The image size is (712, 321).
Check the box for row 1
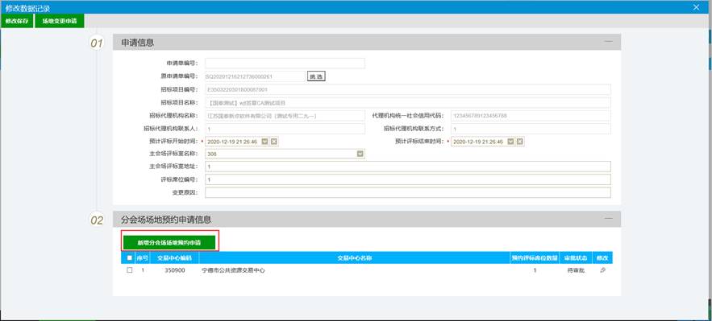[x=129, y=270]
